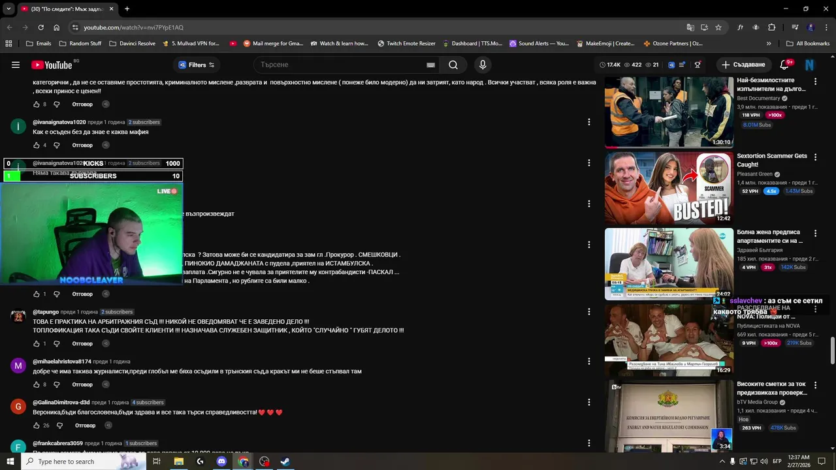Reply via Отговор on @GalinaDimitrova-d3d comment

pyautogui.click(x=86, y=426)
